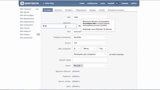Open Мои Группы in the sidebar
This screenshot has width=160, height=90.
[25, 28]
